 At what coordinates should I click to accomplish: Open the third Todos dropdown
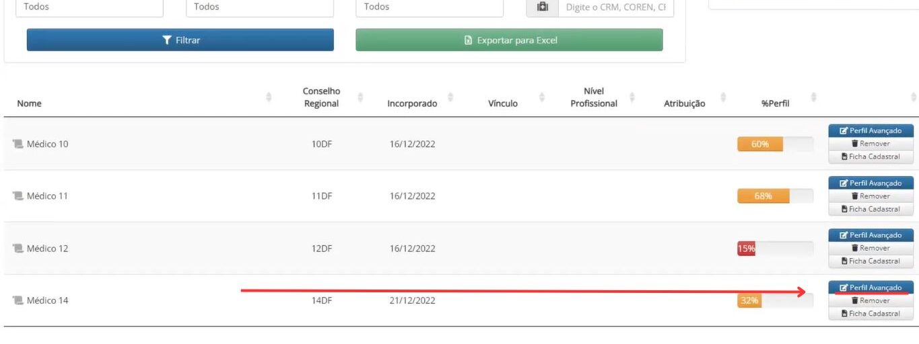[429, 7]
